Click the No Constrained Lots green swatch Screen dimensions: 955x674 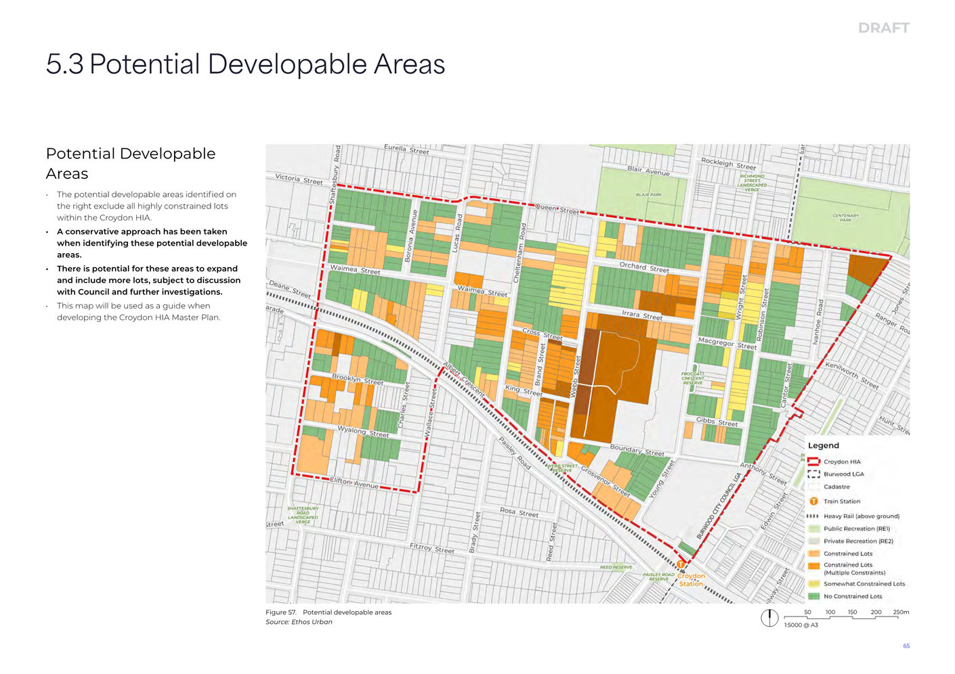click(813, 596)
